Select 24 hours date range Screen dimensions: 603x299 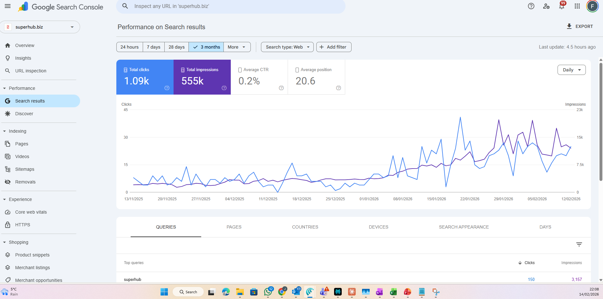point(130,47)
